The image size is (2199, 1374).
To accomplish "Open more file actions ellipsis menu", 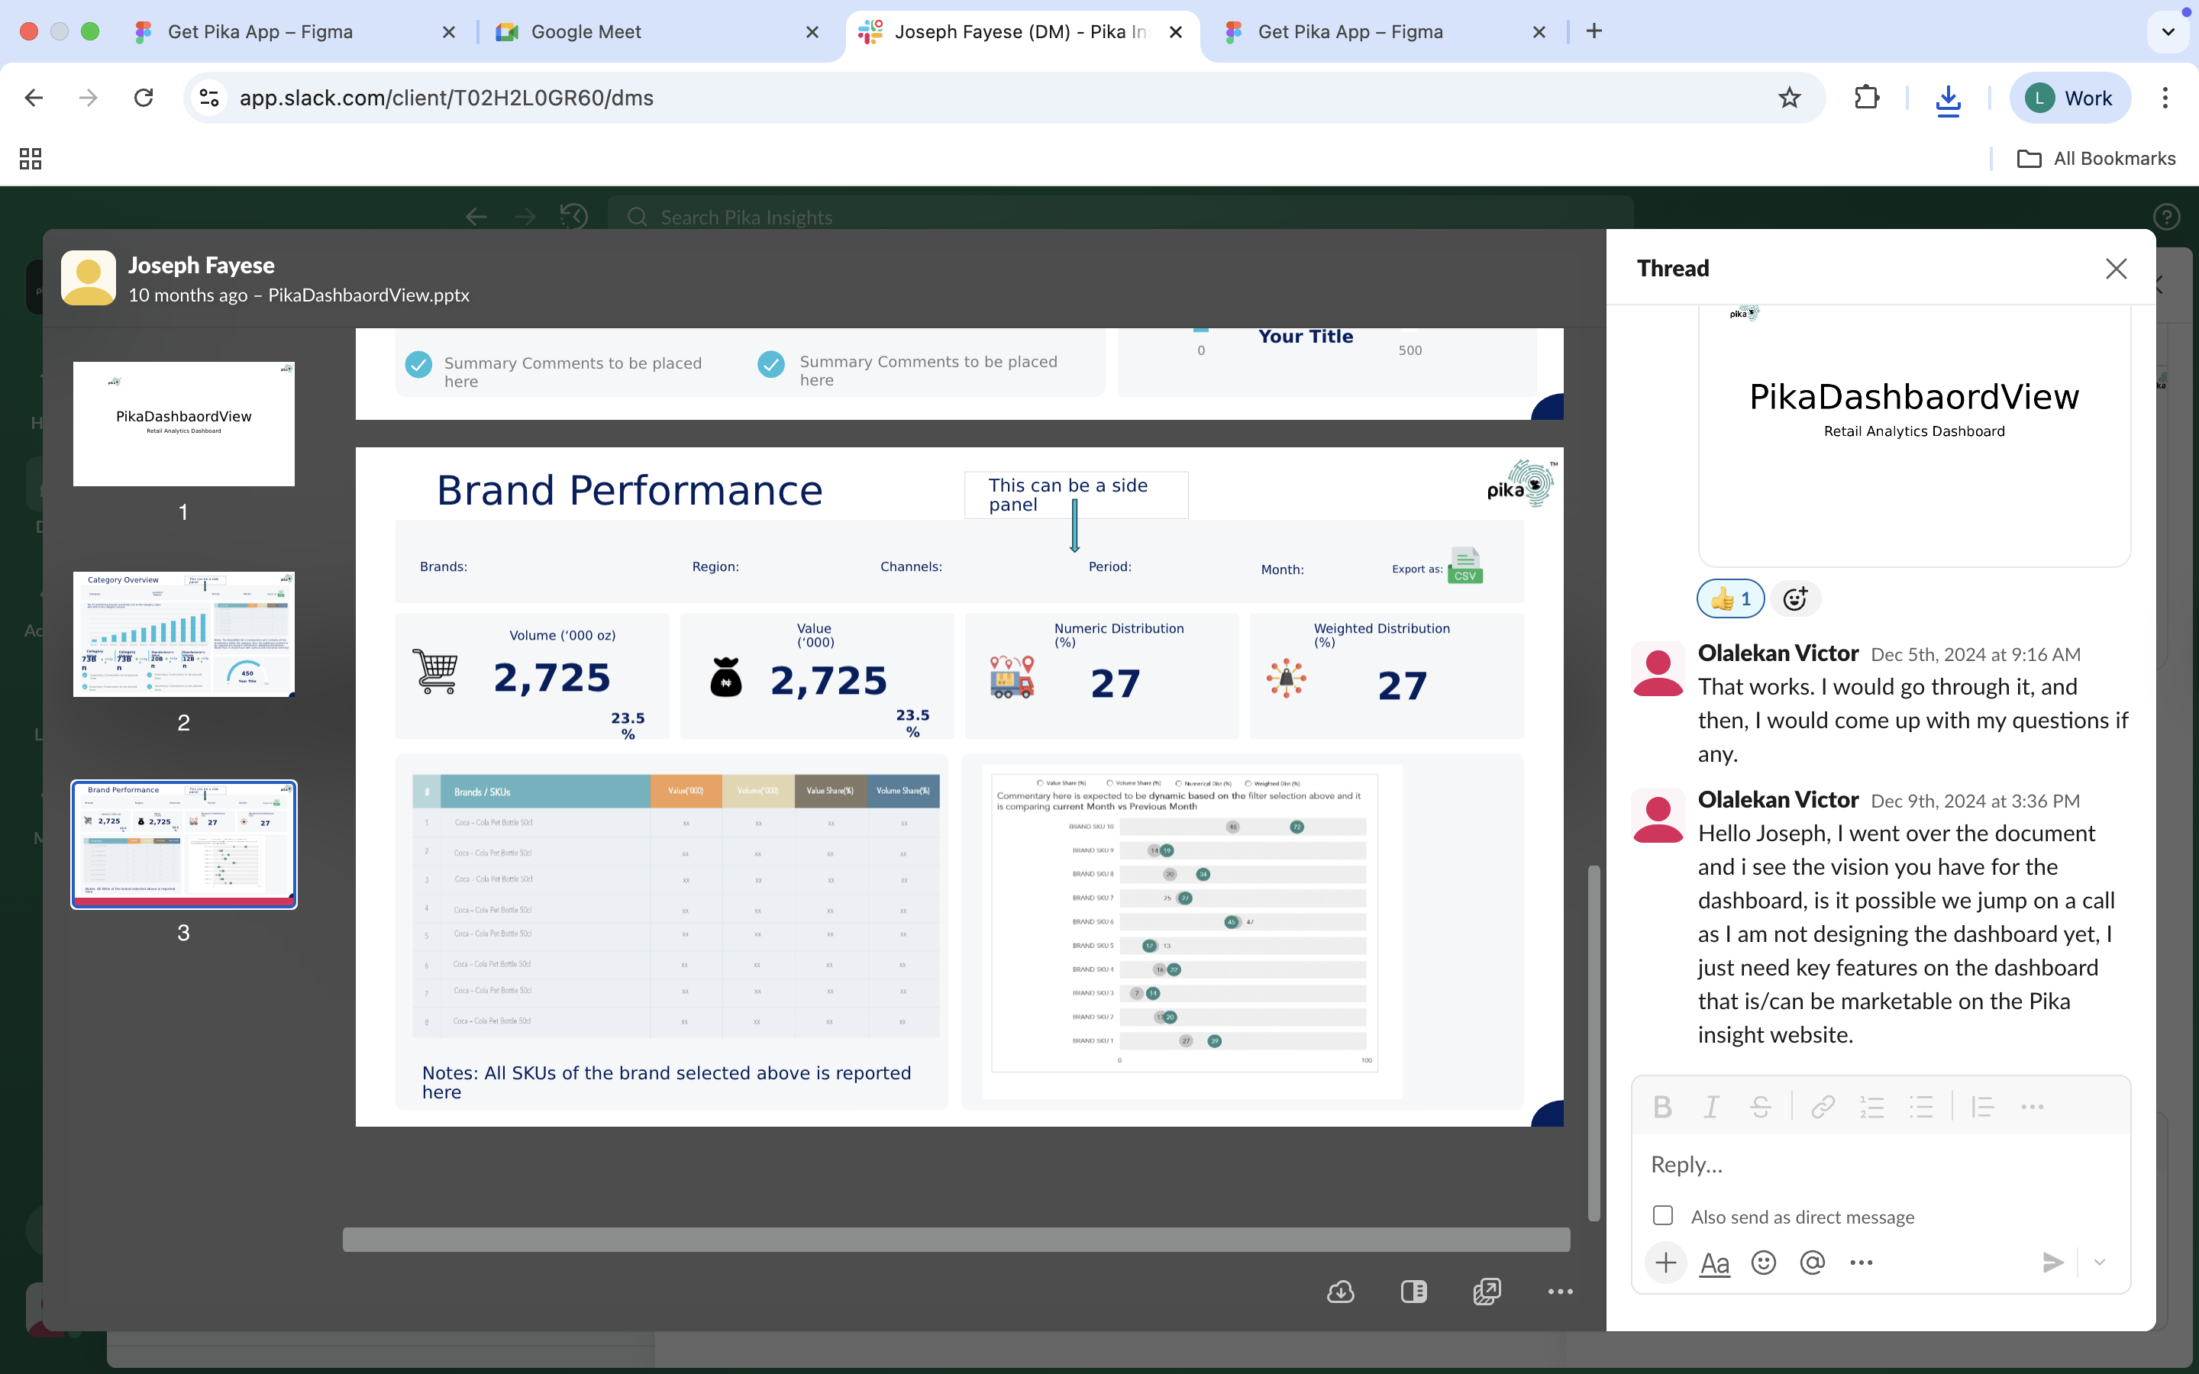I will point(1560,1292).
